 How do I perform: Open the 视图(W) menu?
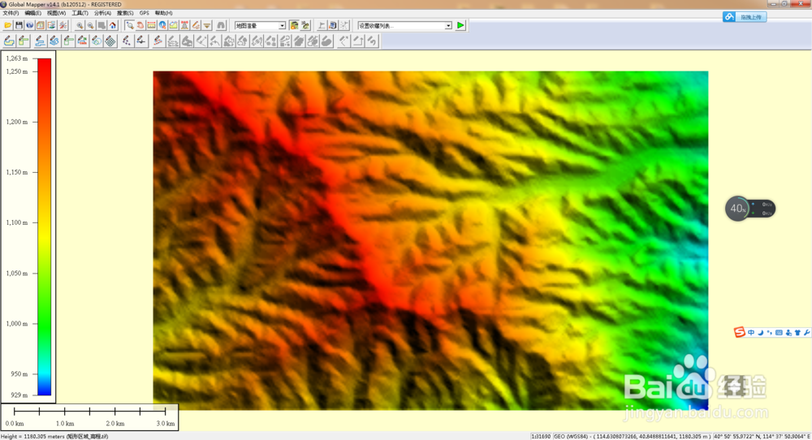[56, 13]
